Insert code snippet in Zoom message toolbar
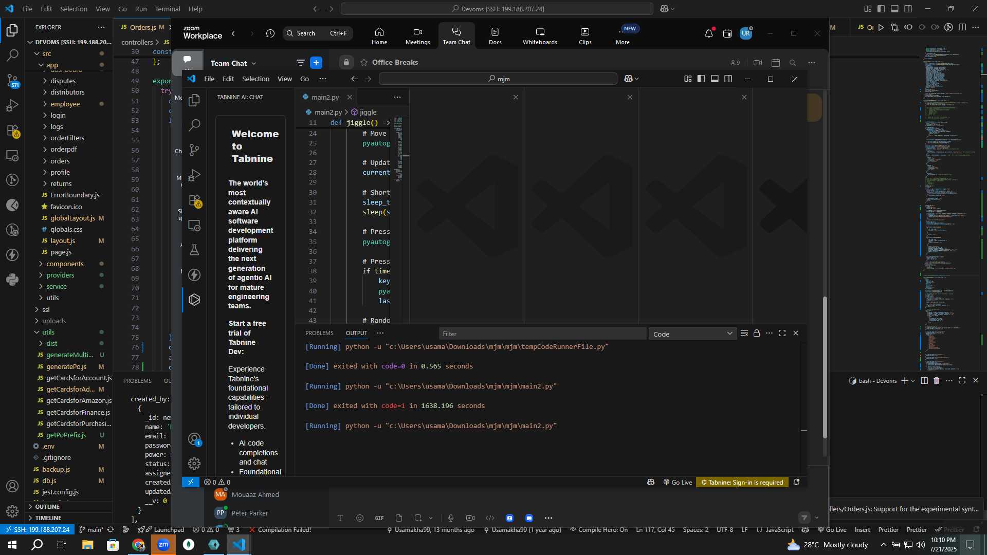This screenshot has width=987, height=555. click(490, 518)
